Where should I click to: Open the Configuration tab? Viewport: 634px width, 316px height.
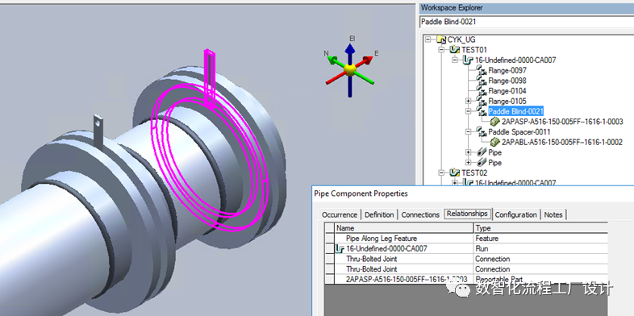[x=516, y=214]
